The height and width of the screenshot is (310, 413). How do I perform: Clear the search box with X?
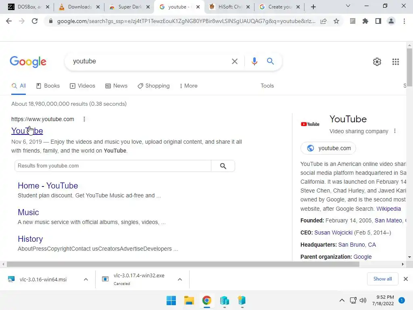click(x=234, y=61)
